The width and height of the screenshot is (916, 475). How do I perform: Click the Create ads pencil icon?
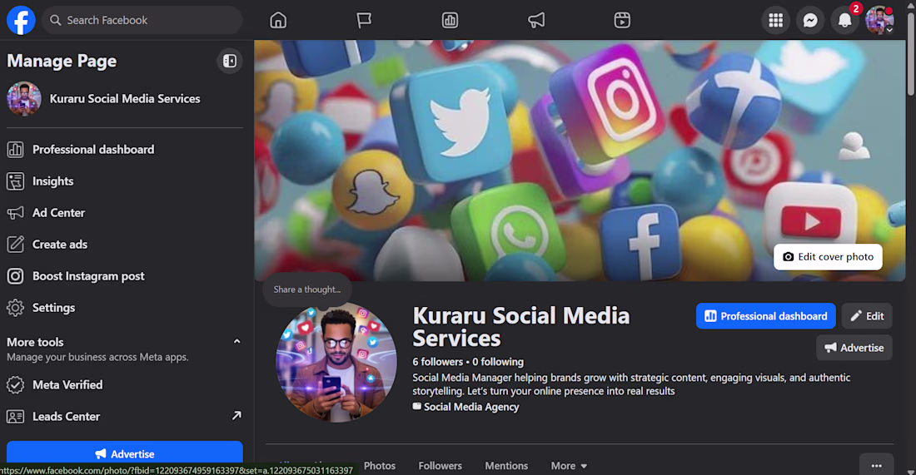coord(15,244)
